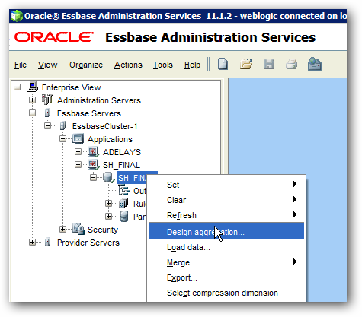Click the Administration Servers tools icon
Viewport: 362px width, 317px height.
pyautogui.click(x=48, y=100)
